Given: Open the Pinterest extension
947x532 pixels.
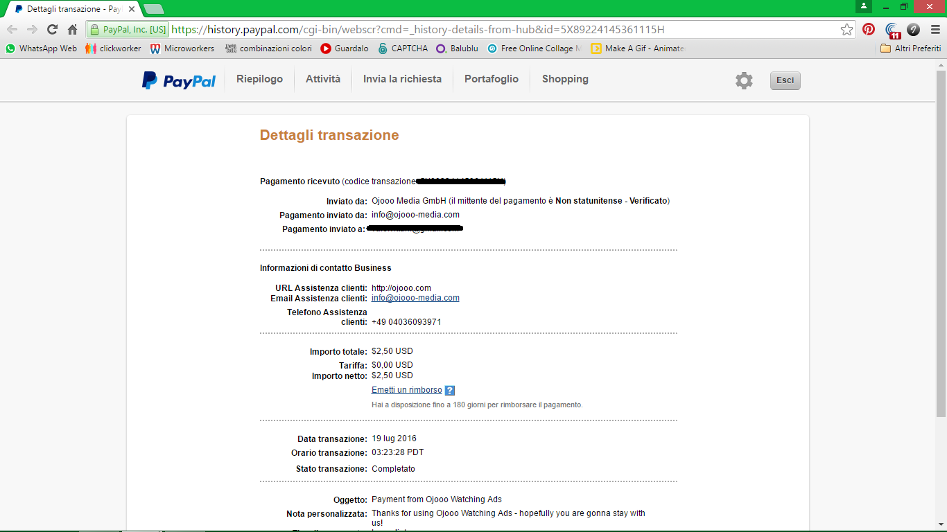Looking at the screenshot, I should pos(869,30).
